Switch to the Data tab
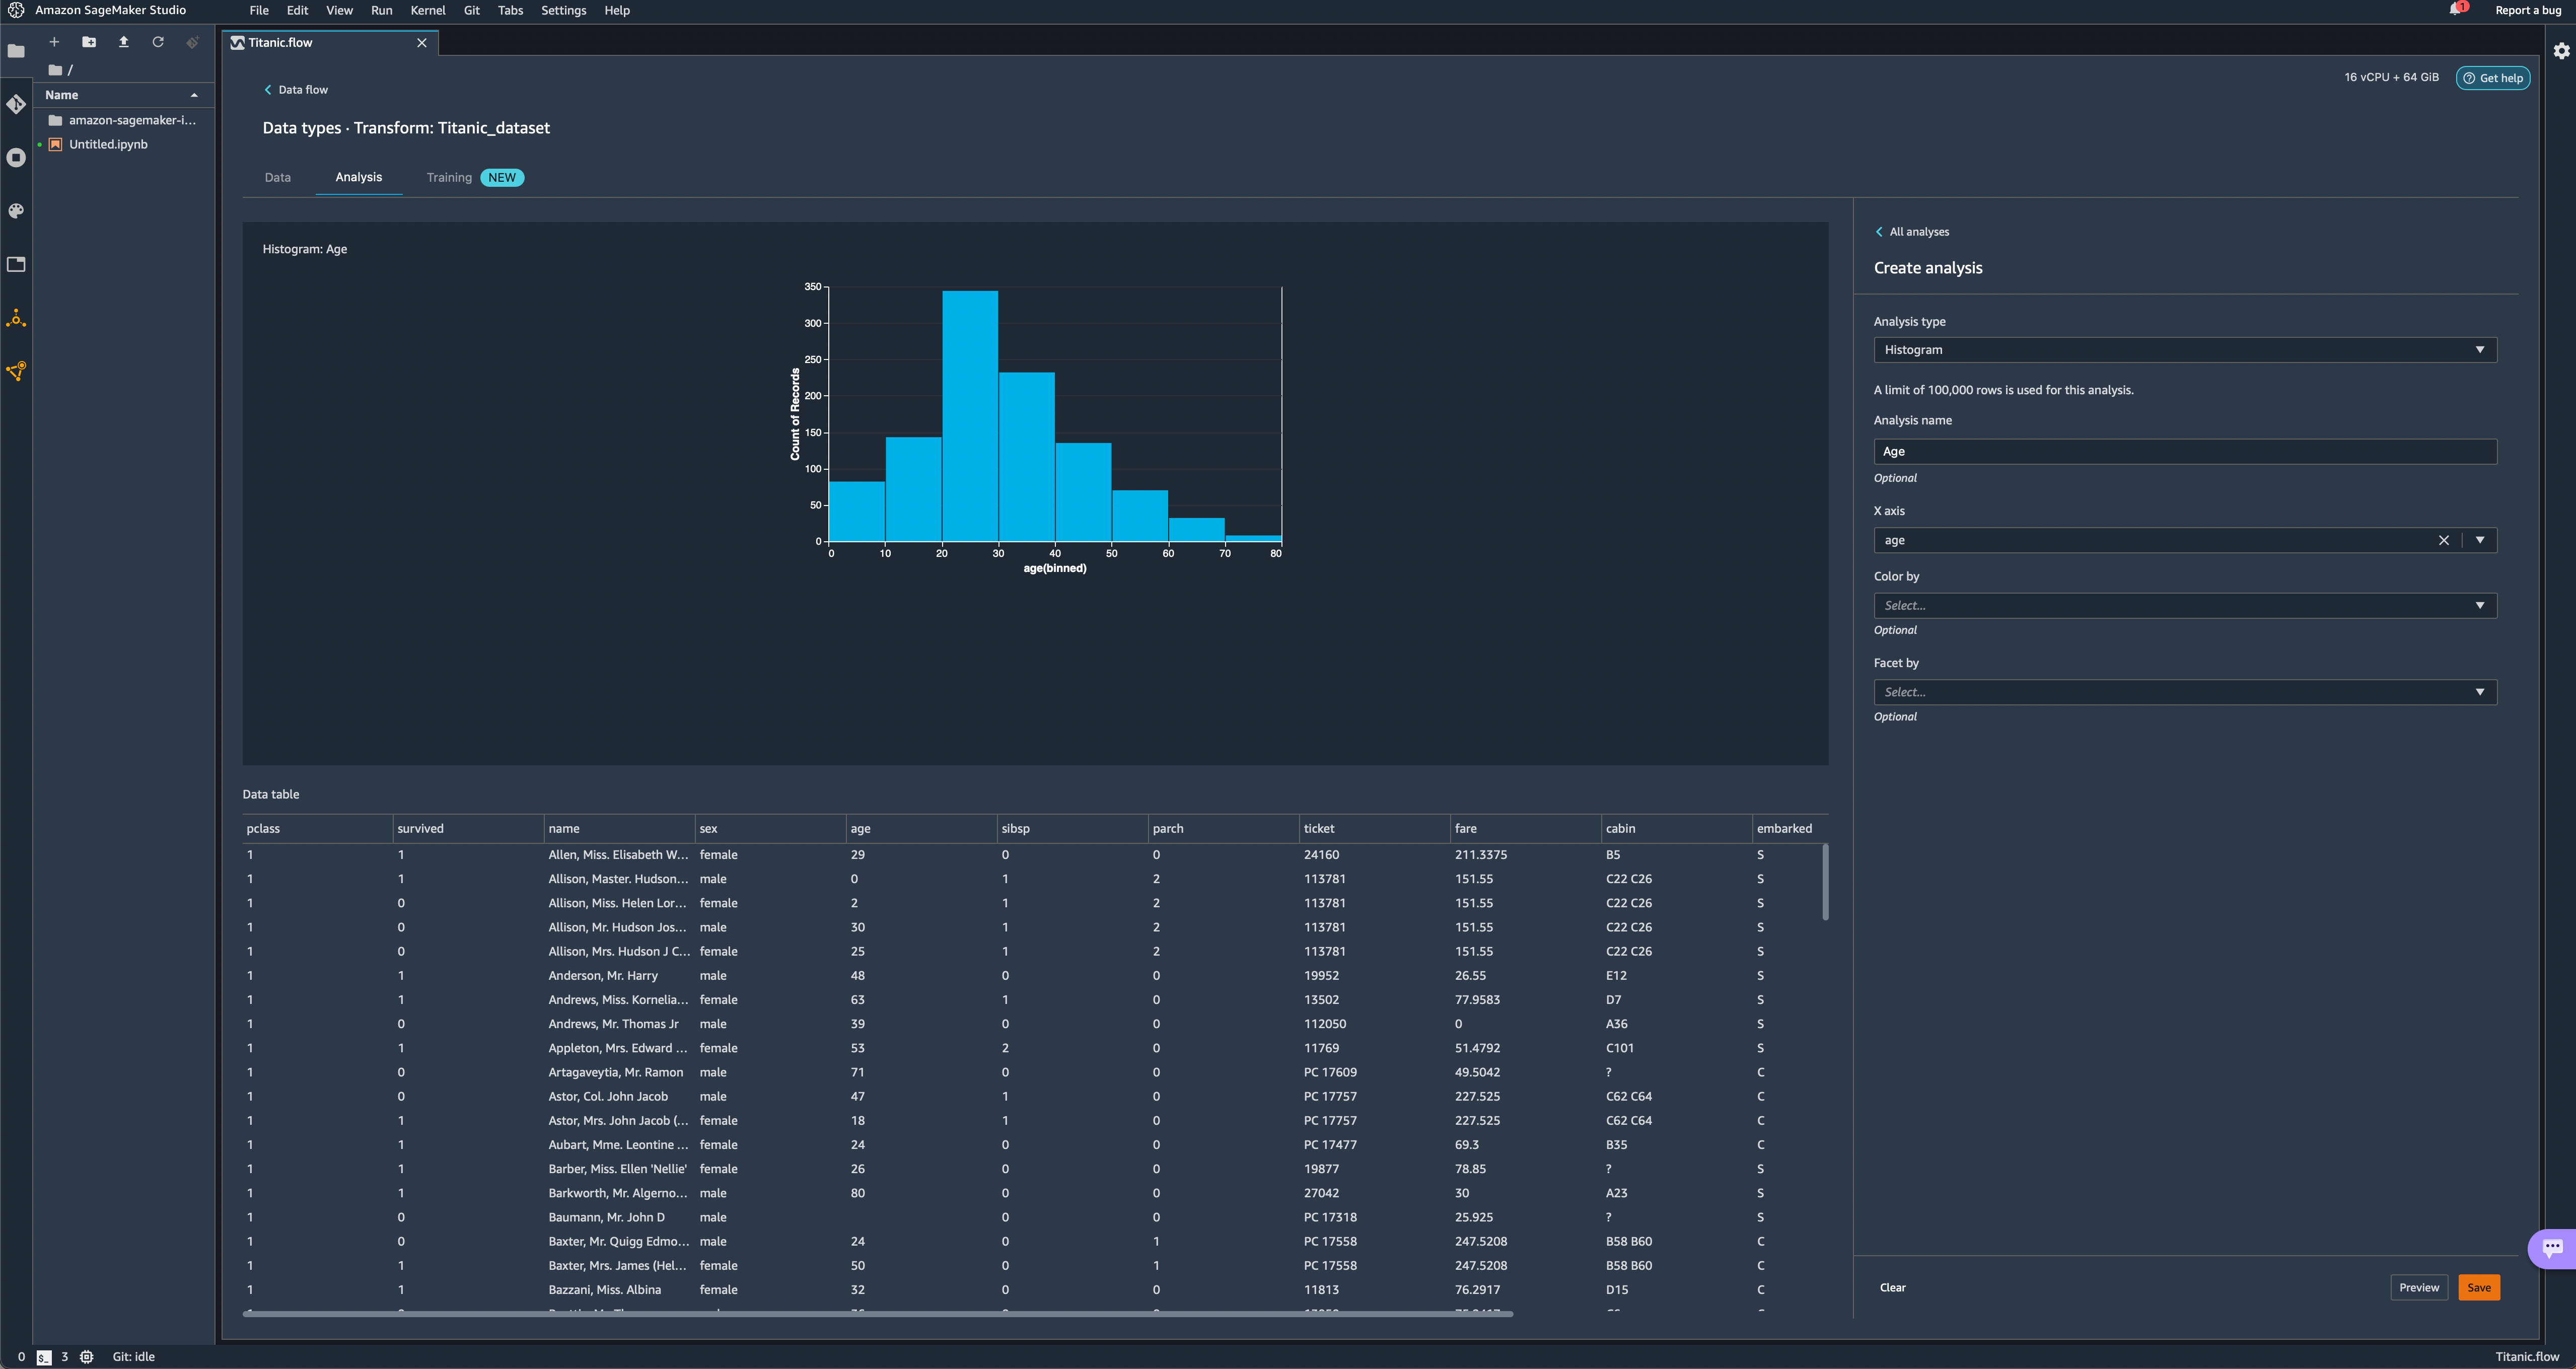2576x1369 pixels. [277, 177]
